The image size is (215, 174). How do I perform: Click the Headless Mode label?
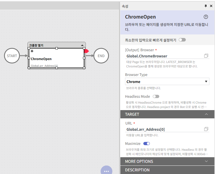[x=137, y=97]
